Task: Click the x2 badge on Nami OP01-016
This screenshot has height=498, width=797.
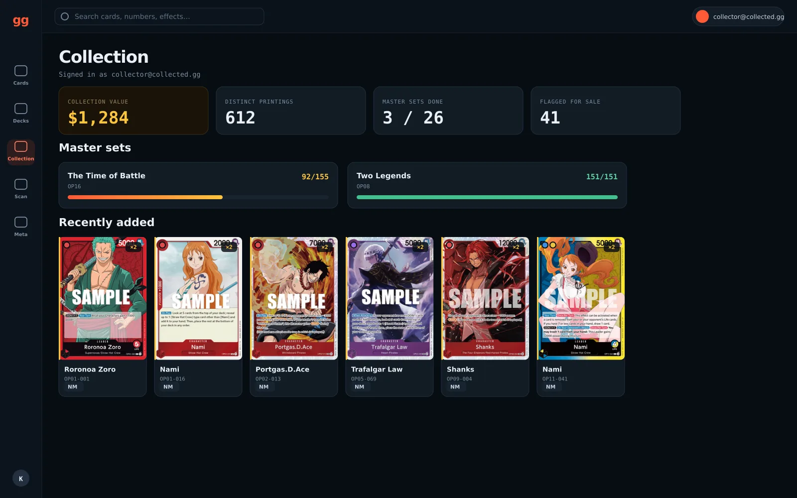Action: point(229,247)
